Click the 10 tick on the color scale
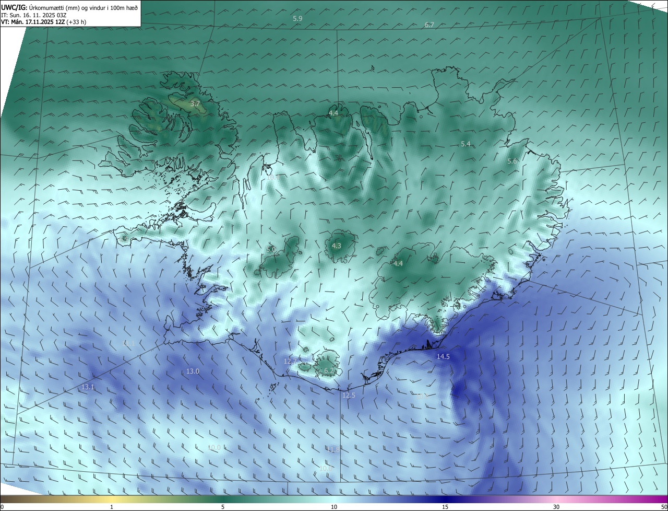 pyautogui.click(x=334, y=507)
